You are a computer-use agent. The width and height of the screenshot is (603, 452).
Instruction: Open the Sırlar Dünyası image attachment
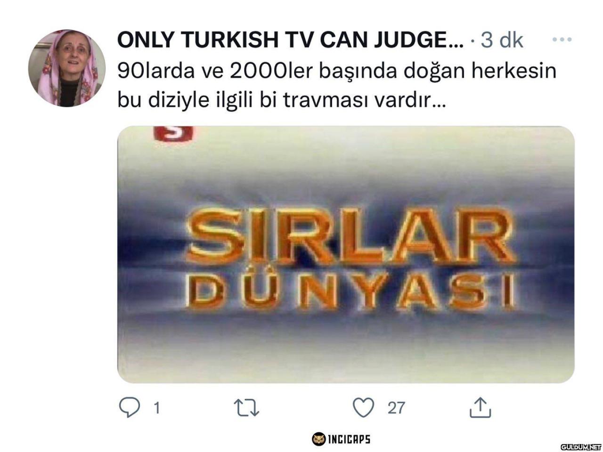point(346,254)
